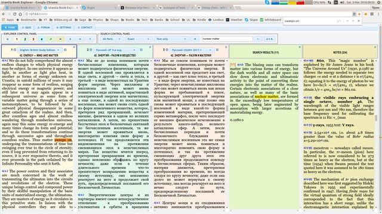Viewport: 382px width, 214px height.
Task: Open the Kindle bookmark folder
Action: click(x=199, y=20)
